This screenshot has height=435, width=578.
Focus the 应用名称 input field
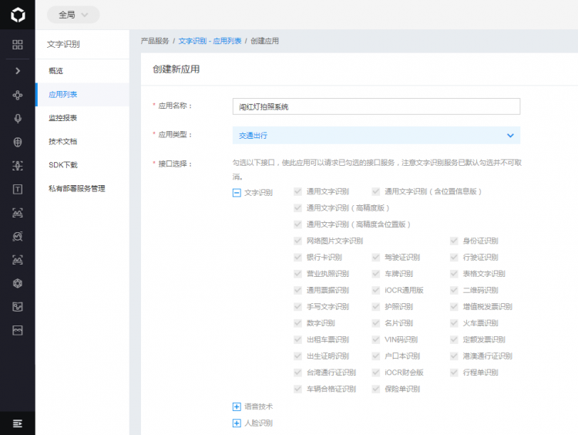pos(376,106)
